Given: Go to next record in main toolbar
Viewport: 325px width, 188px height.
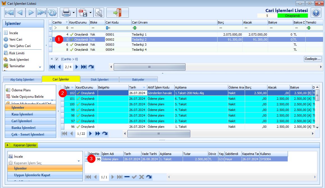Looking at the screenshot, I should tap(31, 13).
